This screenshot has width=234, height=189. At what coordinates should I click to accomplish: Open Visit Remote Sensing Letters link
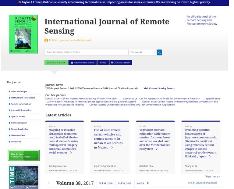pos(159,88)
